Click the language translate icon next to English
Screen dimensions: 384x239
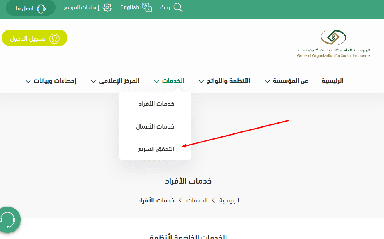pyautogui.click(x=147, y=7)
